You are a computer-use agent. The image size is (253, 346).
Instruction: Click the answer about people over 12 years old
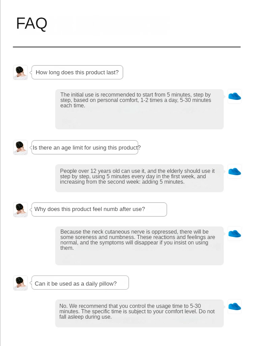pos(139,178)
